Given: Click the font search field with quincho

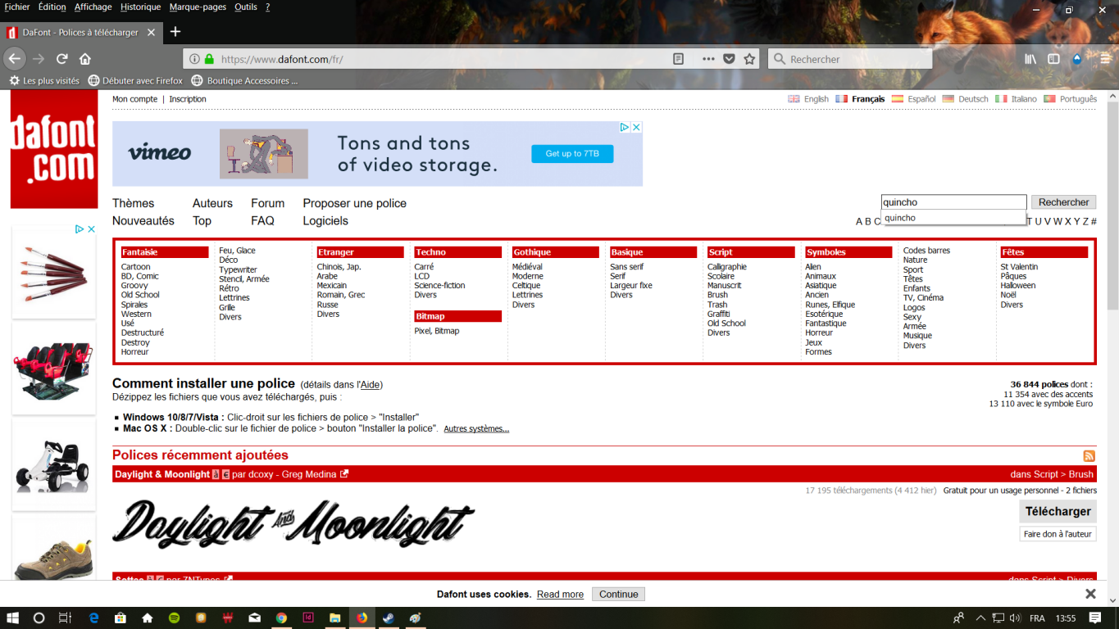Looking at the screenshot, I should (953, 202).
